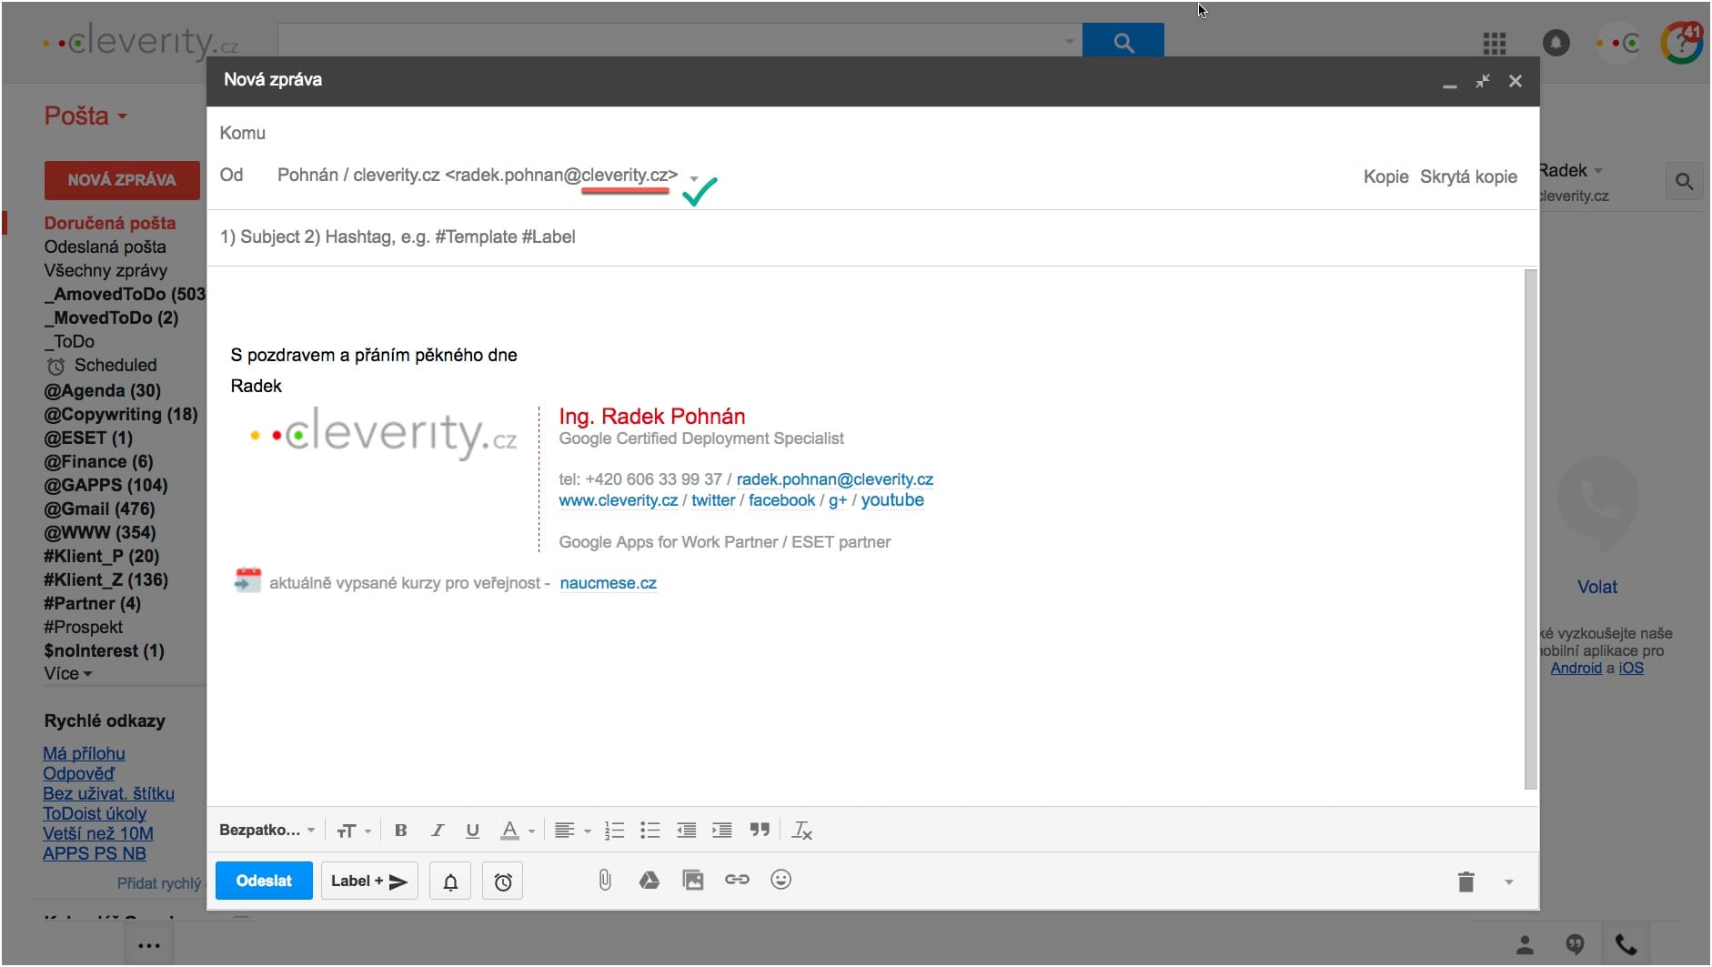The height and width of the screenshot is (967, 1712).
Task: Open the emoji picker smiley icon
Action: coord(780,880)
